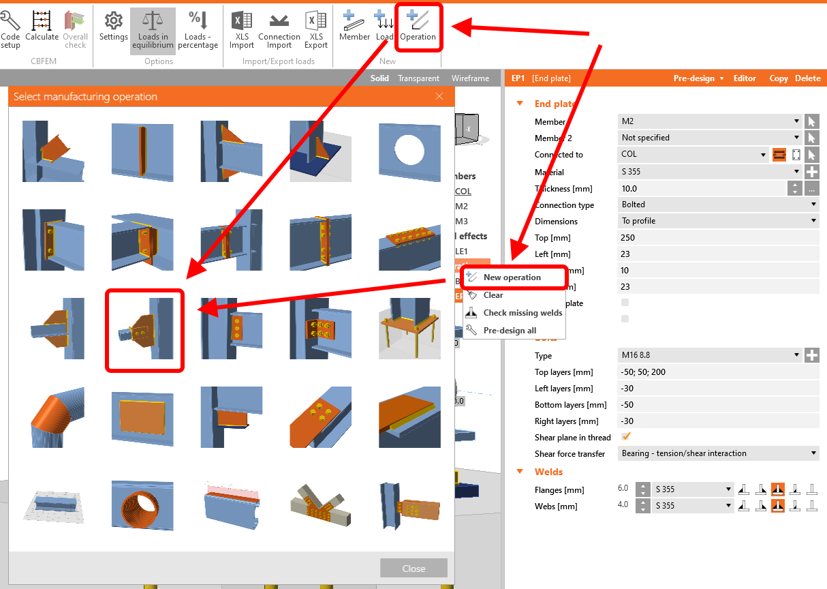This screenshot has height=589, width=827.
Task: Select the dashed rectangle icon beside COL
Action: (x=795, y=155)
